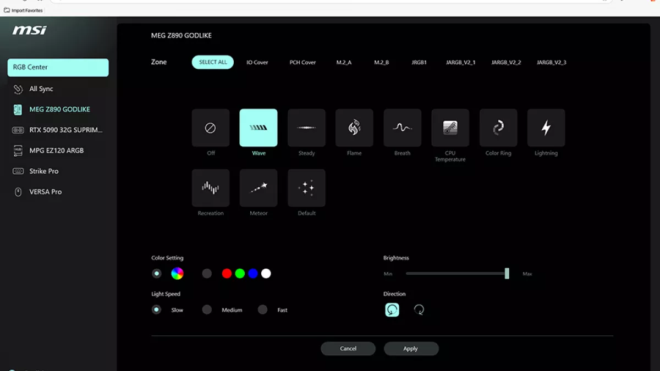Select the rainbow color mode radio button

(x=157, y=274)
